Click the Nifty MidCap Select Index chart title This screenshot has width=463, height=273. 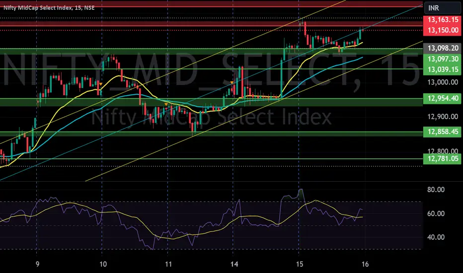tap(49, 7)
